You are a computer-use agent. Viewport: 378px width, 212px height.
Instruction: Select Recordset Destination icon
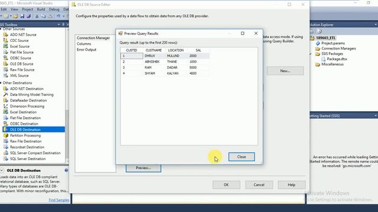[5, 147]
